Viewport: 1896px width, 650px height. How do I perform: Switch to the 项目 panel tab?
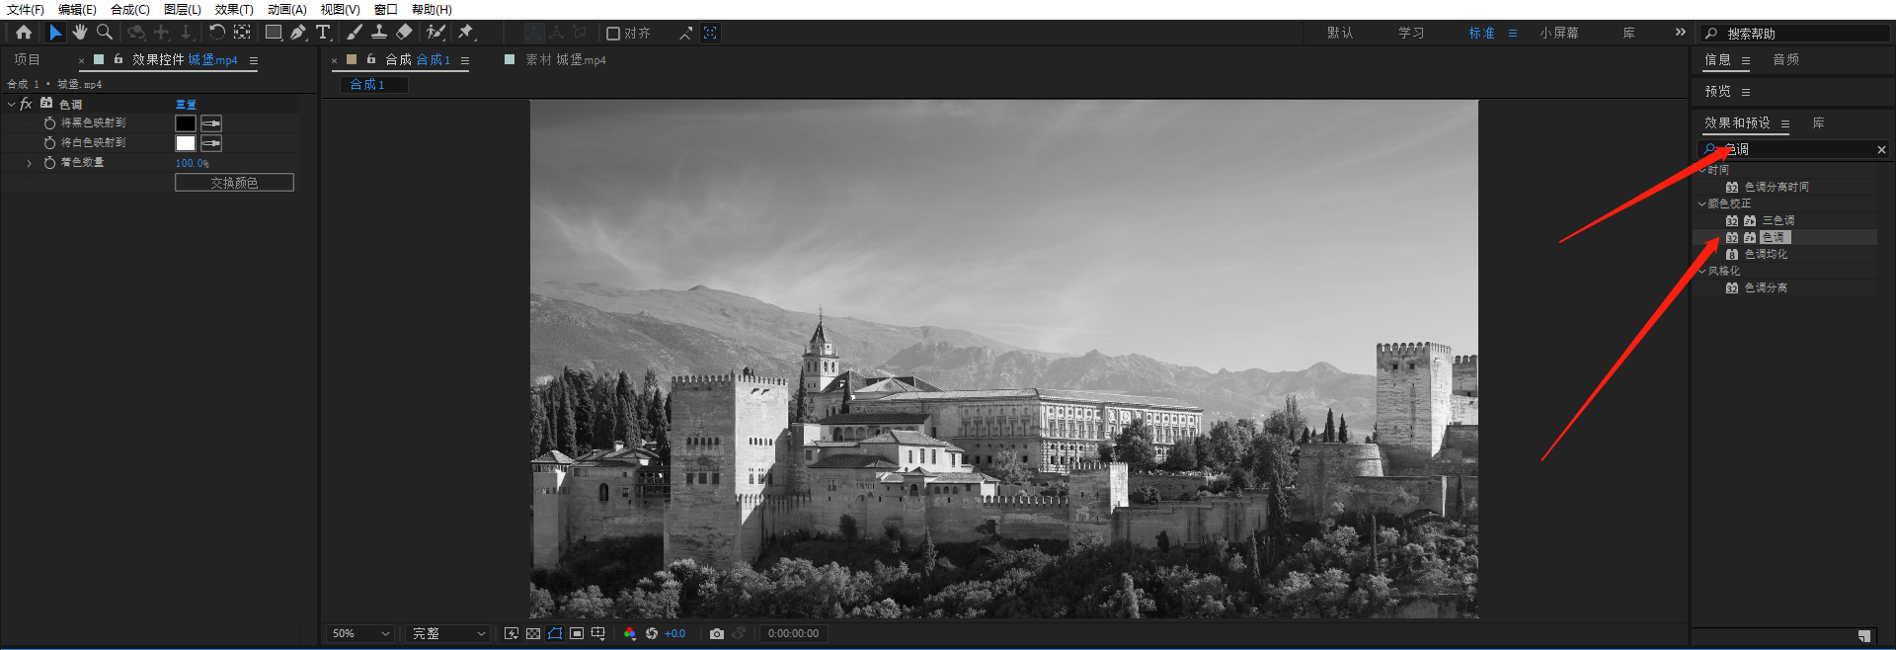click(x=27, y=59)
